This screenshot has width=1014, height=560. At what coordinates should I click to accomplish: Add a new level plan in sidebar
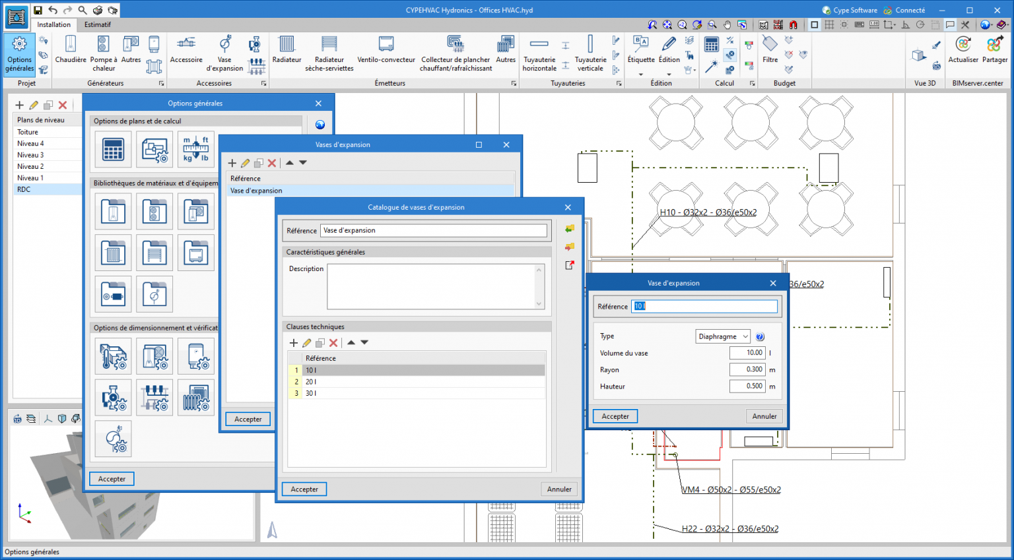pyautogui.click(x=19, y=105)
